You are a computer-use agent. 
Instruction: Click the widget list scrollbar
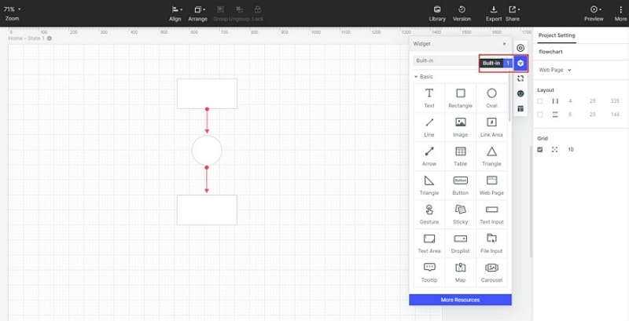point(509,98)
